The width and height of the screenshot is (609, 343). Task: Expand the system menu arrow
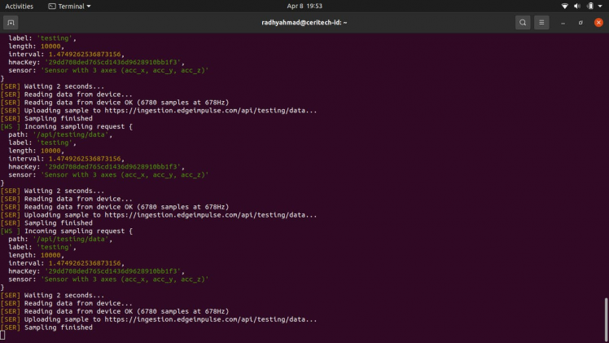click(x=600, y=7)
